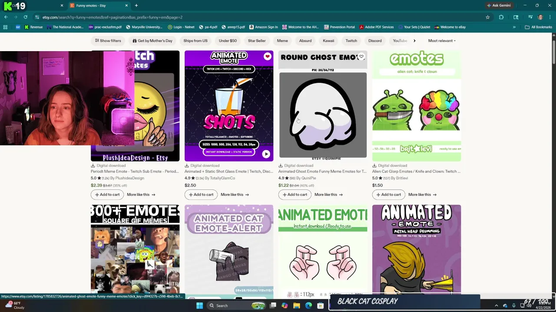Open Your Sets | Quizlet bookmark
Image resolution: width=556 pixels, height=312 pixels.
[414, 27]
